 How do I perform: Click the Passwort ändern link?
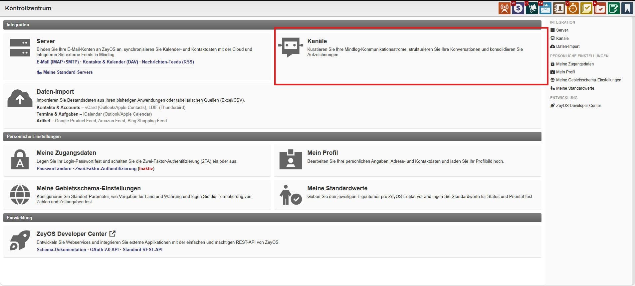tap(54, 169)
